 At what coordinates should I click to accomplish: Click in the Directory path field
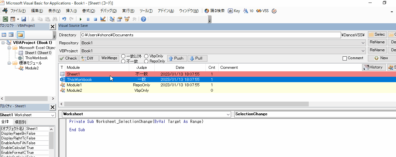211,35
